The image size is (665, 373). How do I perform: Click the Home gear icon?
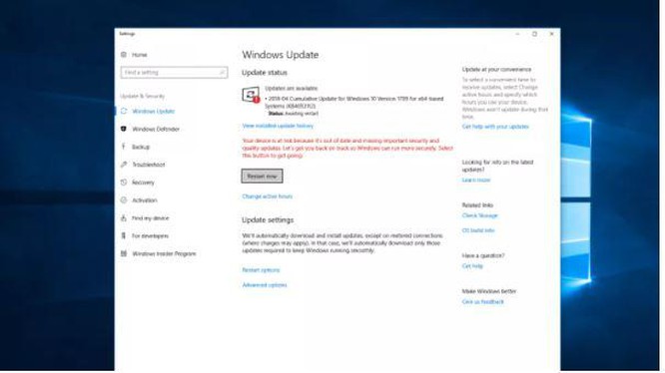[124, 55]
